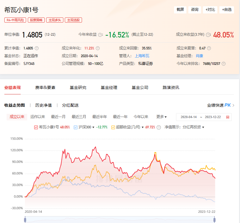Click 咨询 button
Image resolution: width=240 pixels, height=223 pixels.
click(x=194, y=10)
